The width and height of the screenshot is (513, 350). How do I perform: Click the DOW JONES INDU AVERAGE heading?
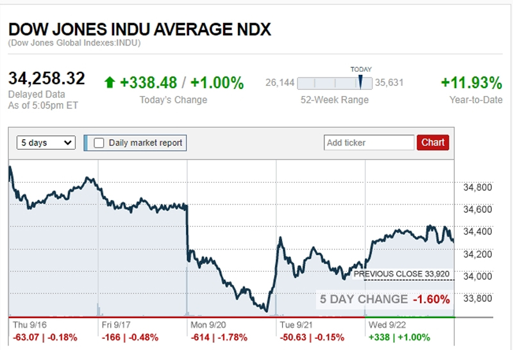(139, 29)
